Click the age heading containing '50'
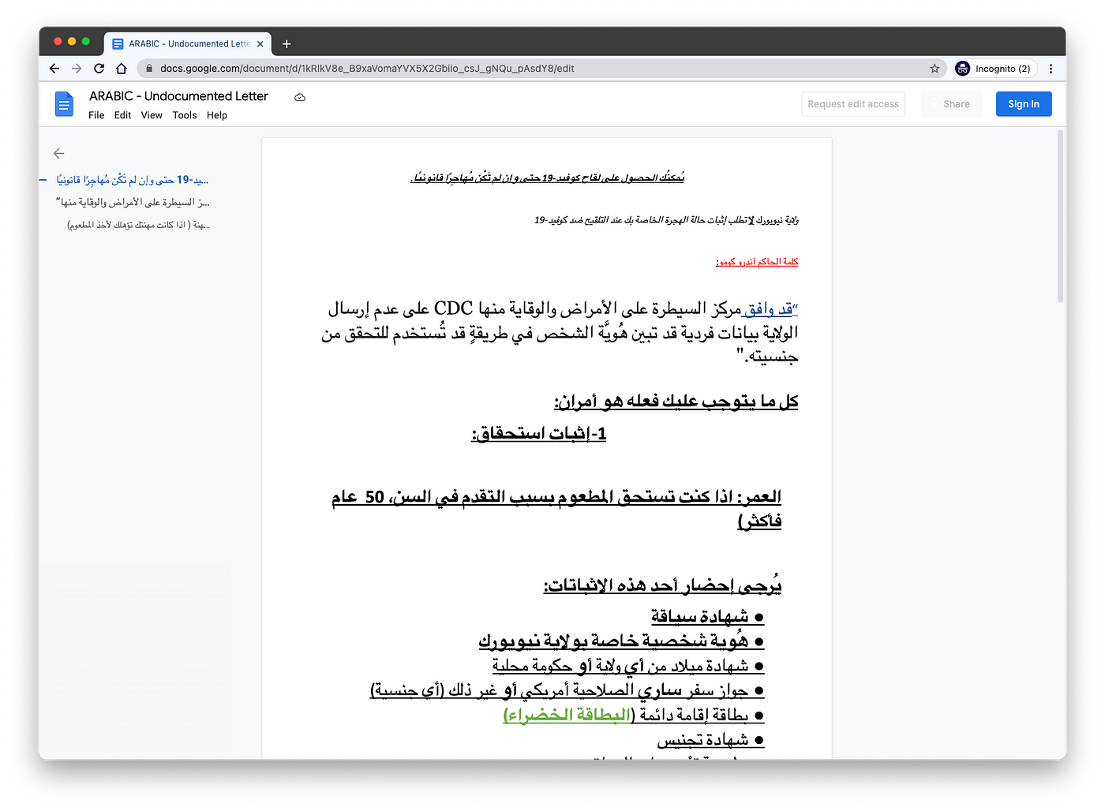 pos(556,508)
